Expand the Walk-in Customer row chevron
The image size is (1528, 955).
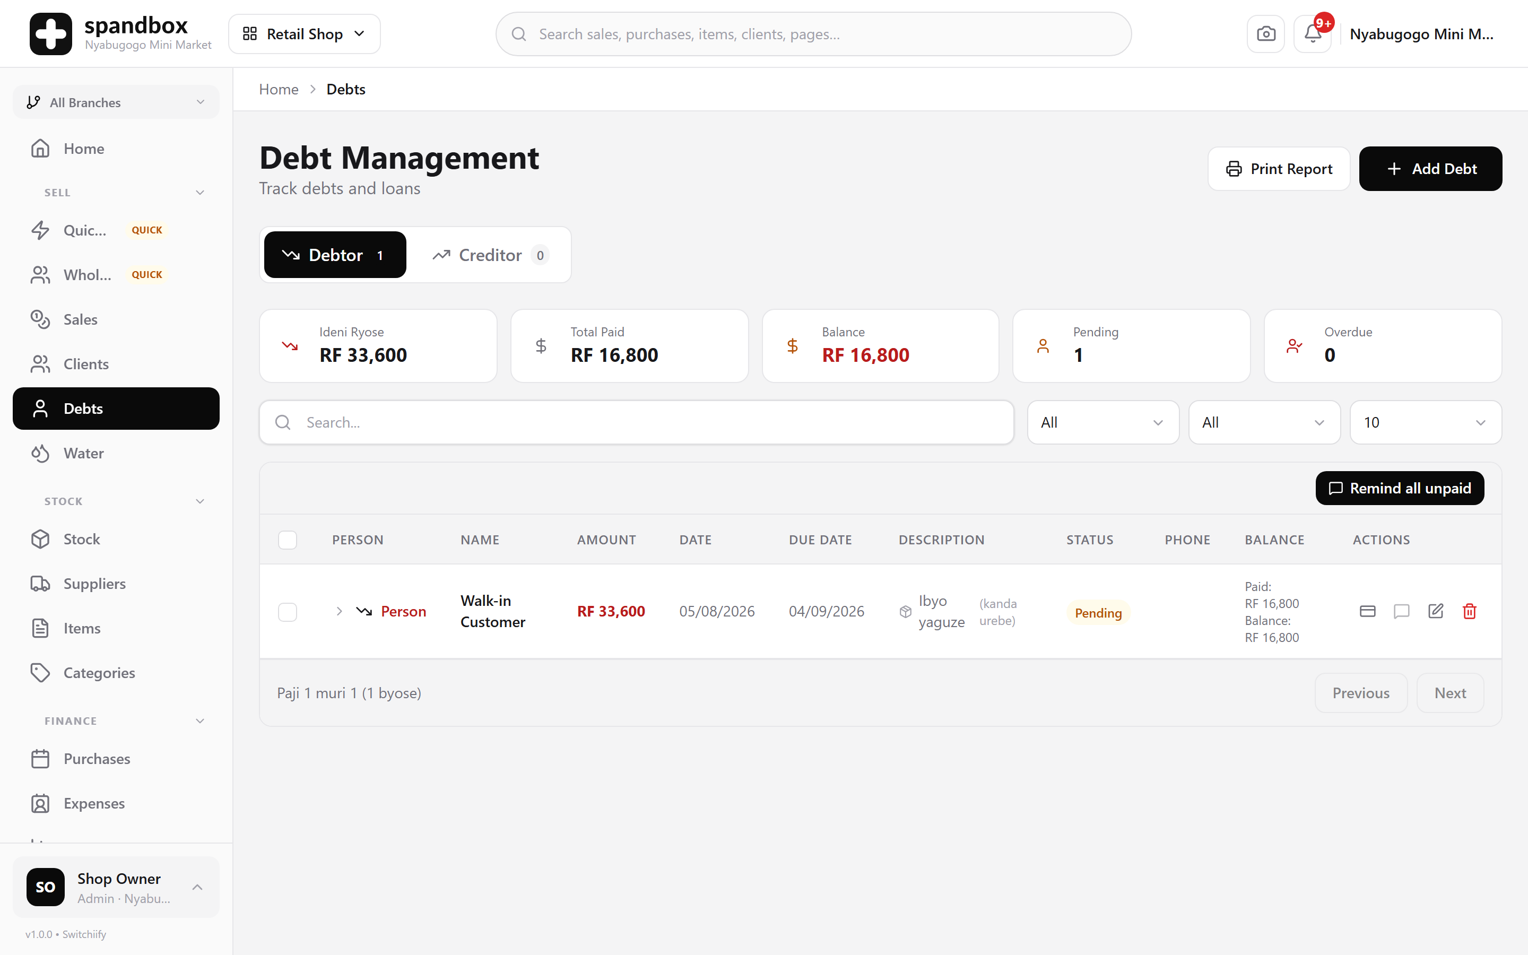pyautogui.click(x=339, y=611)
